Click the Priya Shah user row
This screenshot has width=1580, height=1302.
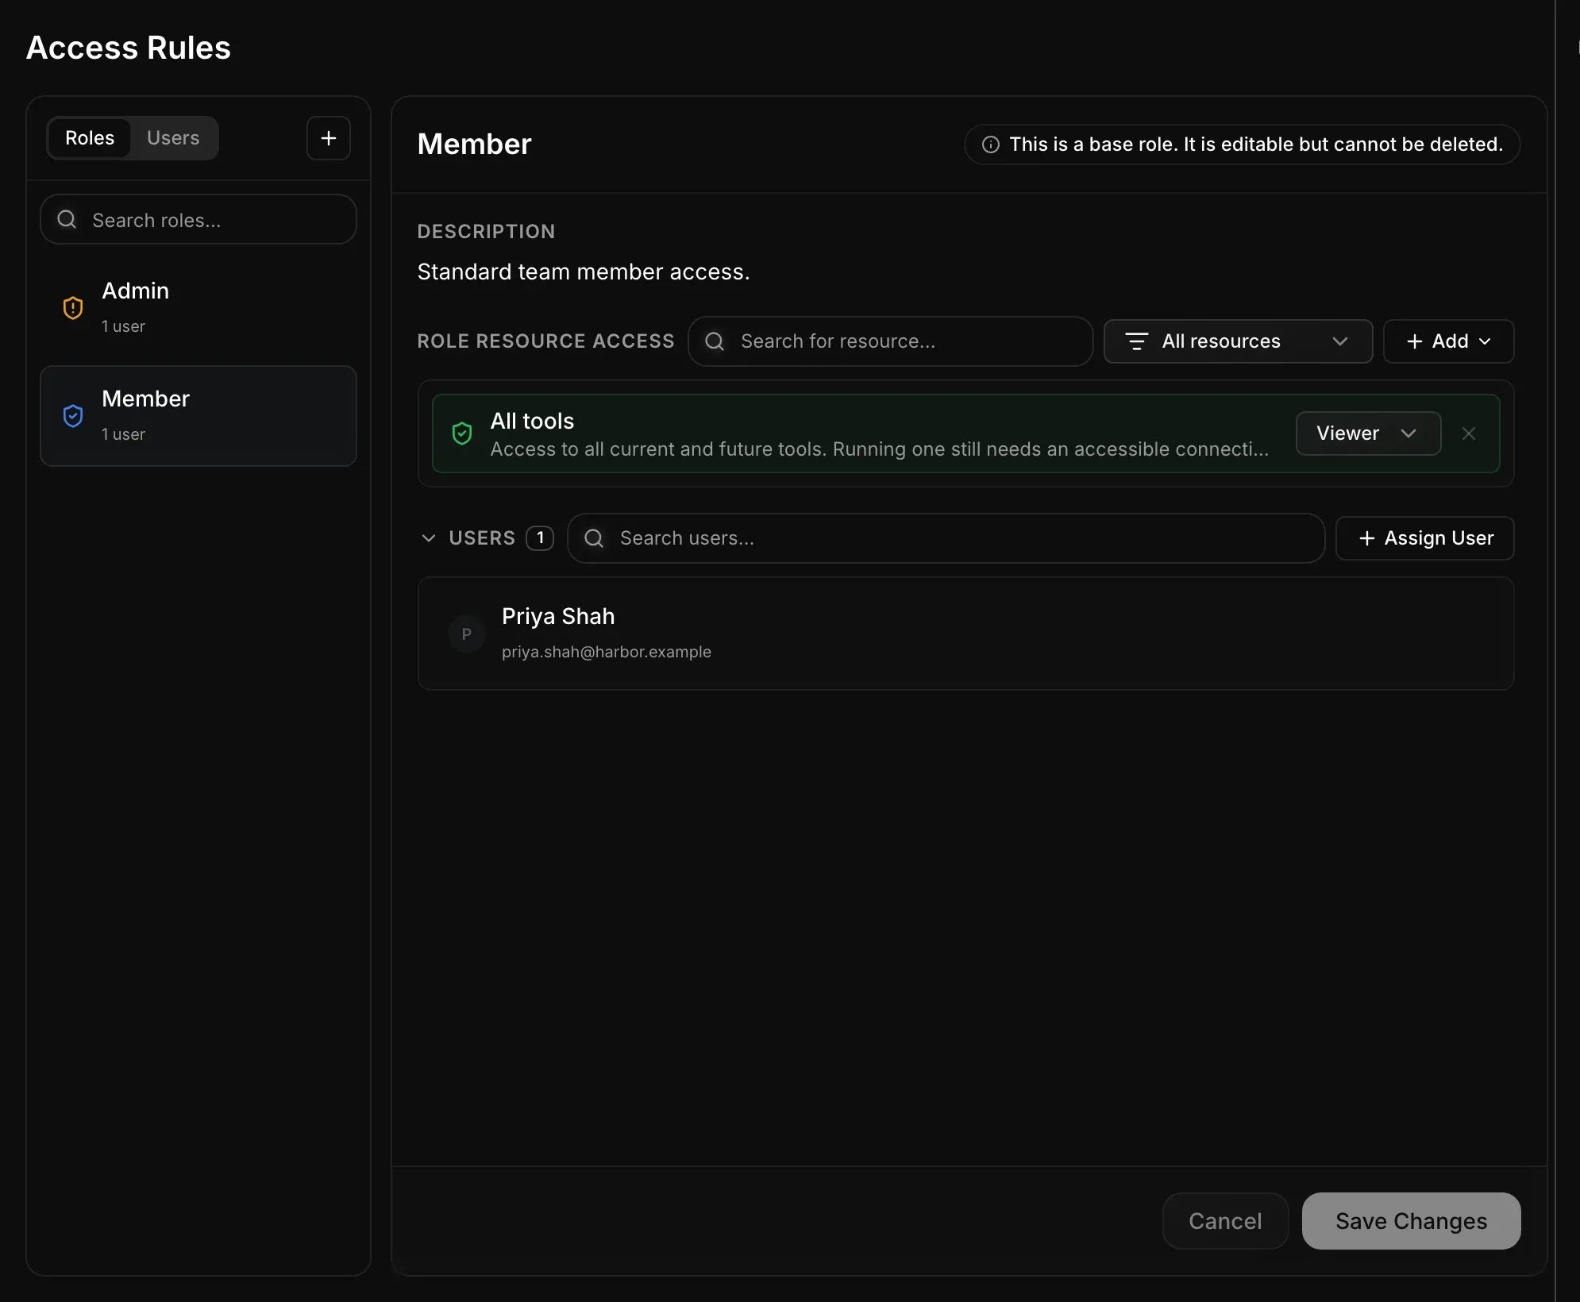[x=965, y=634]
